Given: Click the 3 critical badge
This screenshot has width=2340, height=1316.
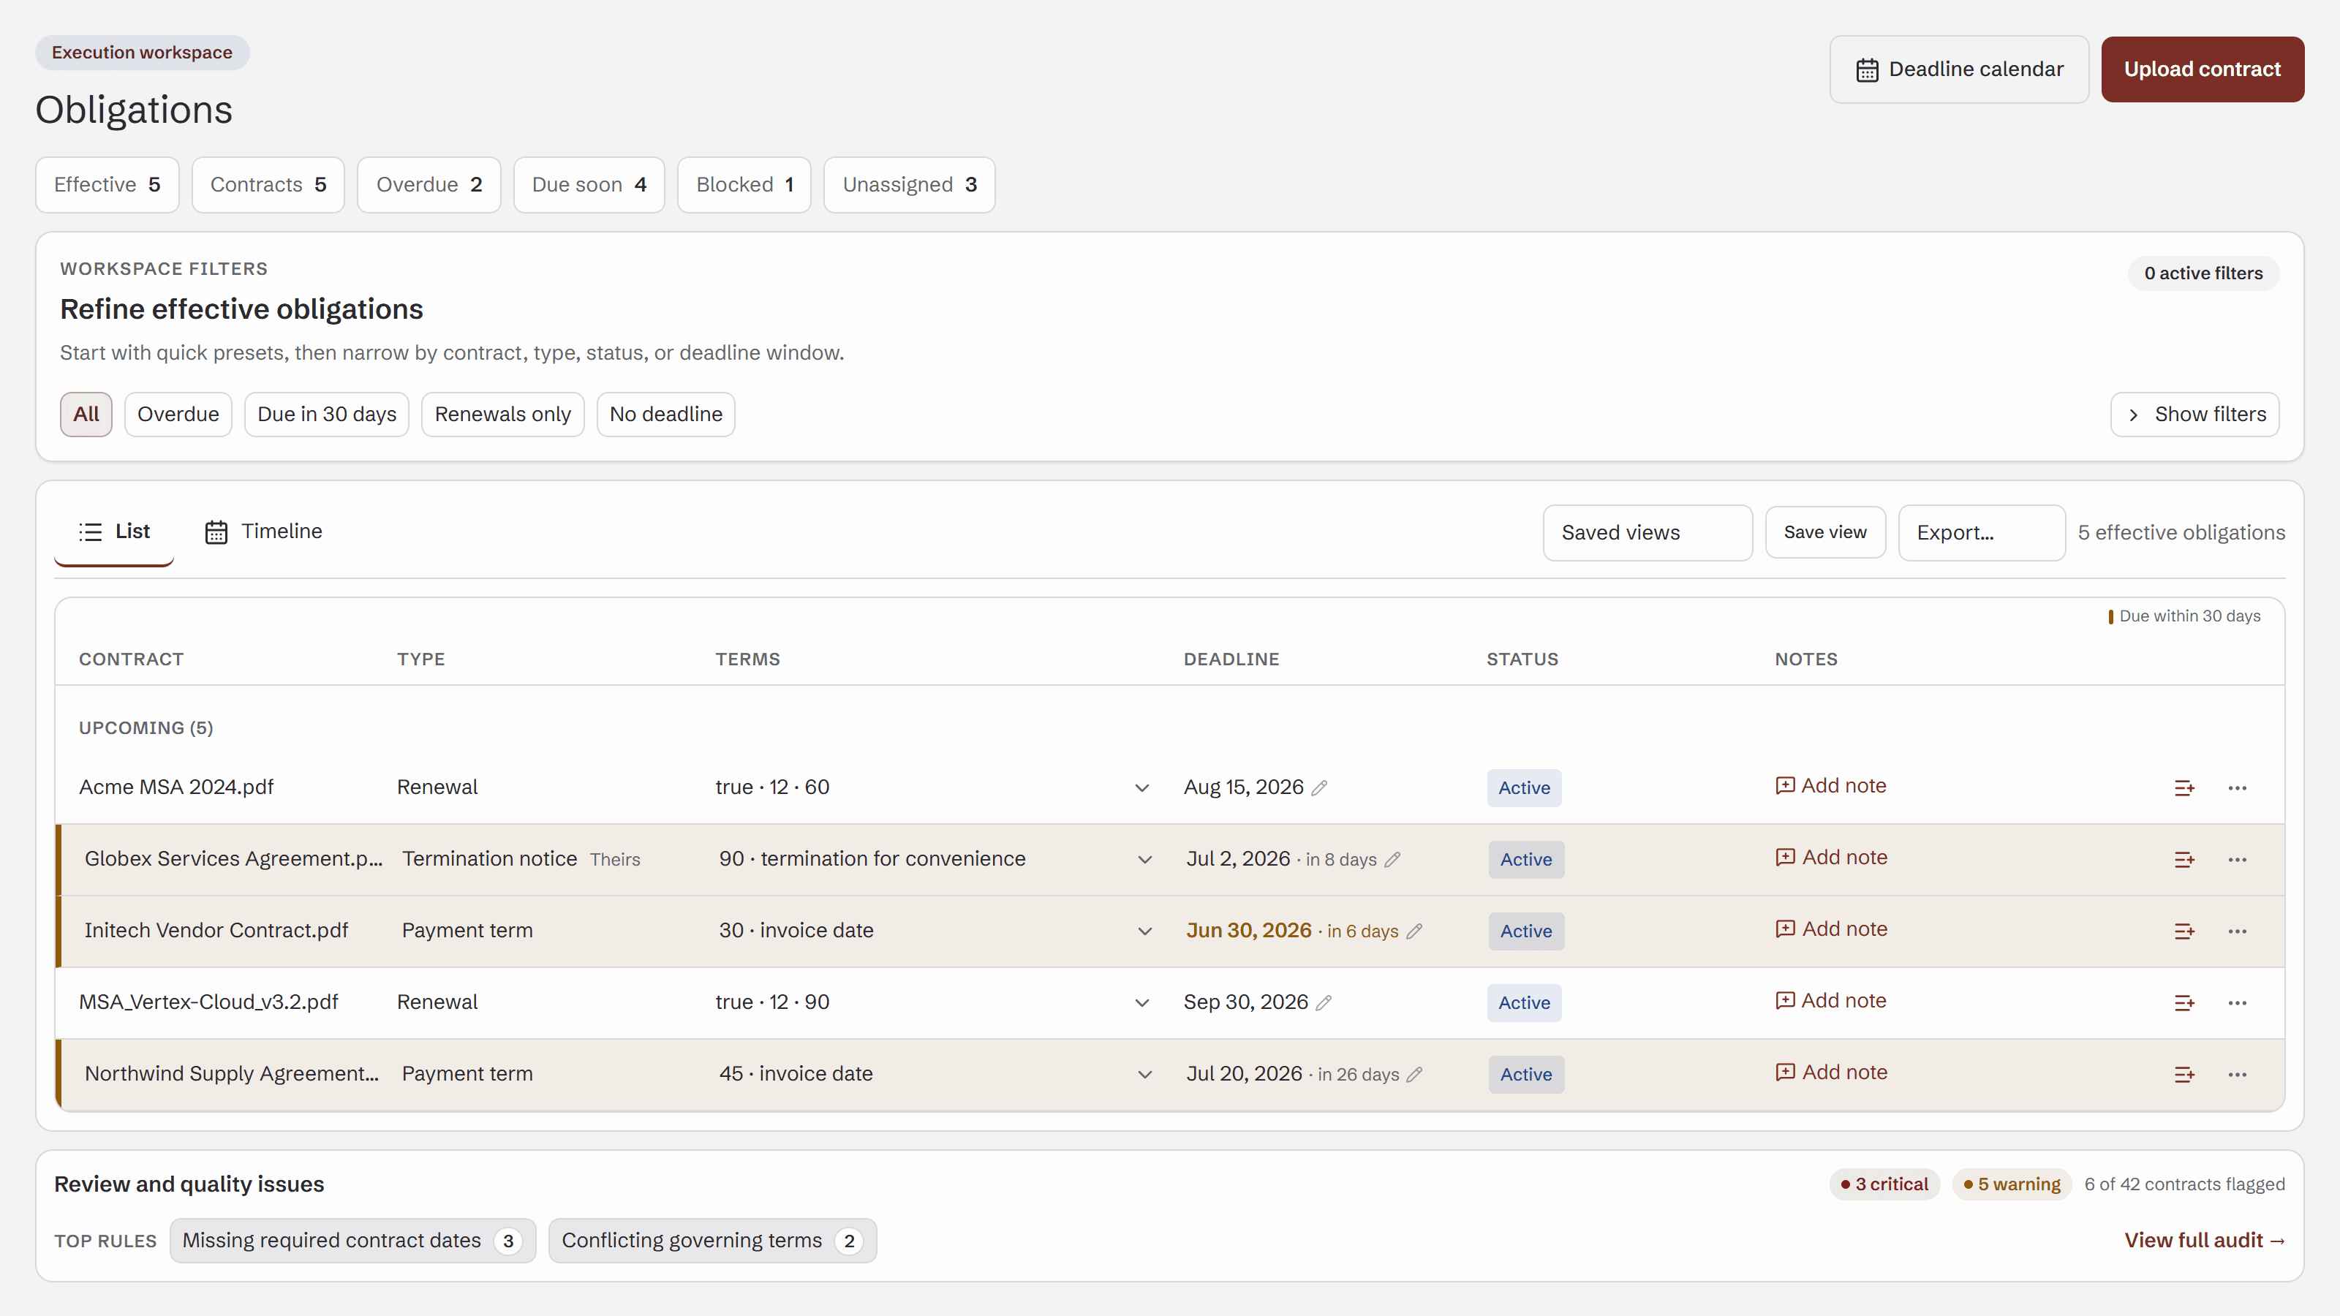Looking at the screenshot, I should 1885,1184.
